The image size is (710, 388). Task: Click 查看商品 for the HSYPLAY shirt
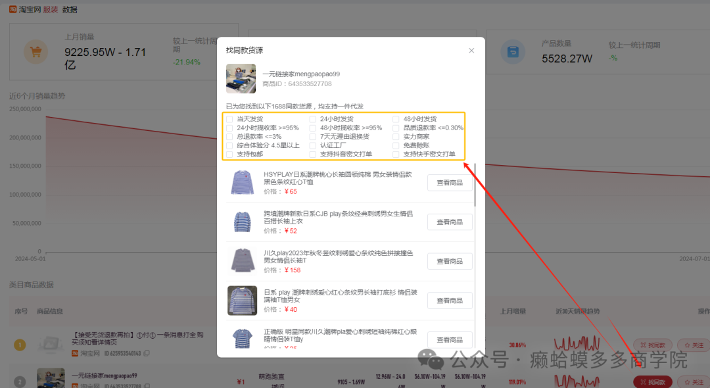450,182
